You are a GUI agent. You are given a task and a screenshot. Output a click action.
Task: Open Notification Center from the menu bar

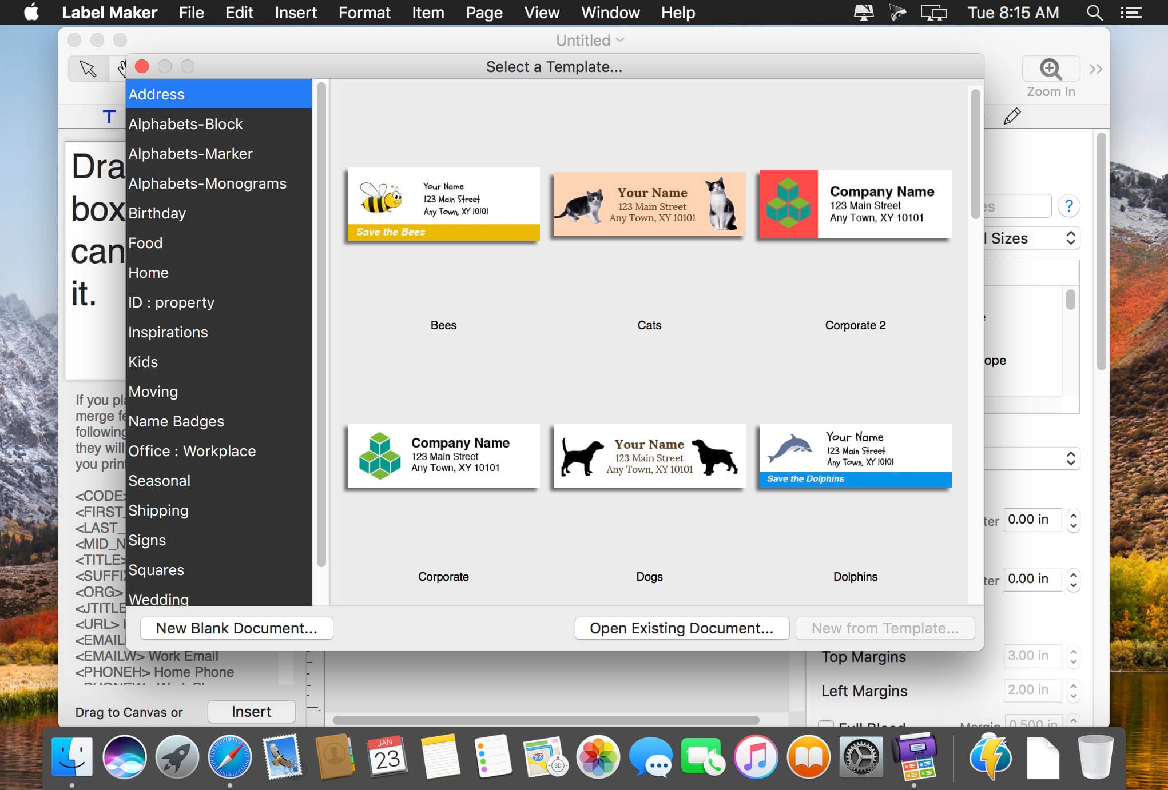point(1131,12)
